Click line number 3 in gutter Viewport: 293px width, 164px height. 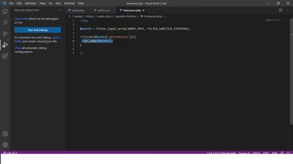pyautogui.click(x=73, y=29)
